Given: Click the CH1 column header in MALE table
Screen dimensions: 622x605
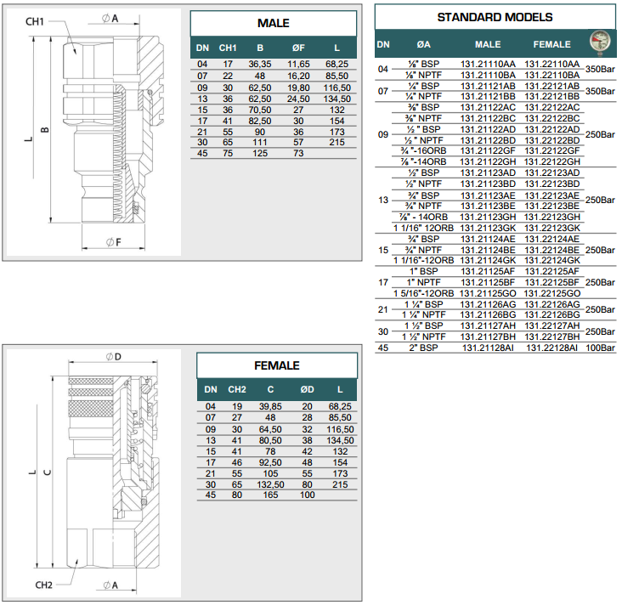Looking at the screenshot, I should coord(228,48).
